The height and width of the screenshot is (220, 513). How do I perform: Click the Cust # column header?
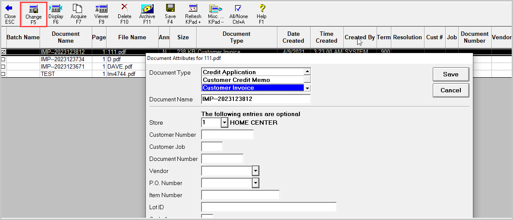point(435,37)
